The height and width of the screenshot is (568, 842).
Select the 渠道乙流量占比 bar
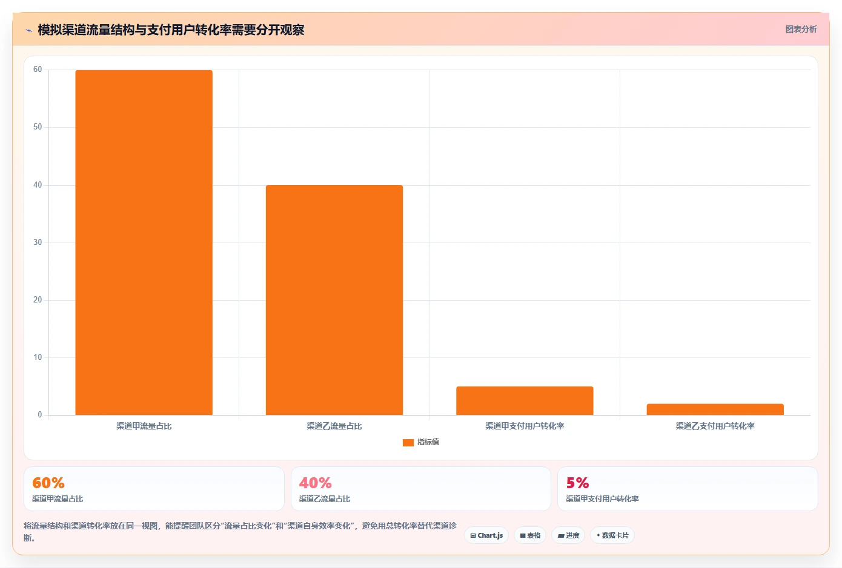point(334,300)
